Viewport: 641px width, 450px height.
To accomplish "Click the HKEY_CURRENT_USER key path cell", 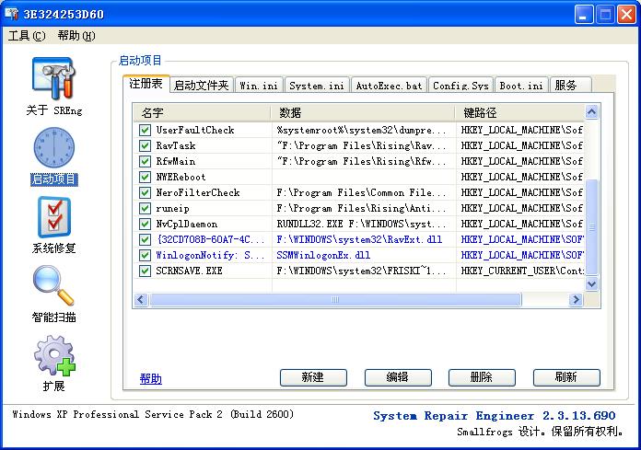I will [x=522, y=271].
